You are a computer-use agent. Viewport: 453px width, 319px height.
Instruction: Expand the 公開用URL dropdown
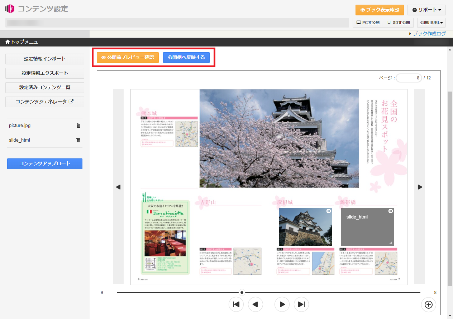click(431, 23)
